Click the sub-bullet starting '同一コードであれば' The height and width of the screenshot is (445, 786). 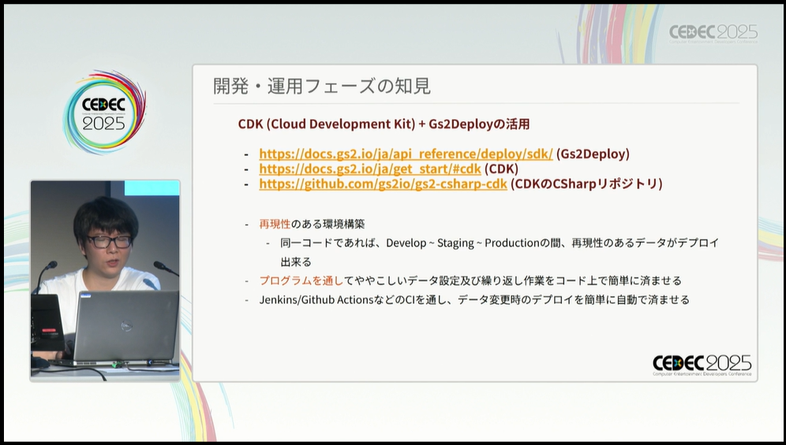[x=500, y=243]
